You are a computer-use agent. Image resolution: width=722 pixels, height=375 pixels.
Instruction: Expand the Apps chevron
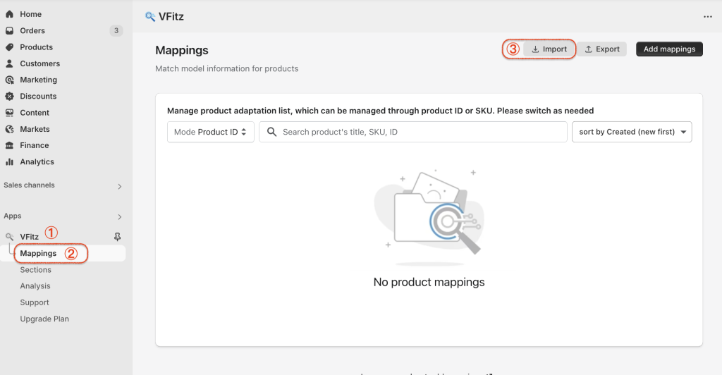click(120, 216)
